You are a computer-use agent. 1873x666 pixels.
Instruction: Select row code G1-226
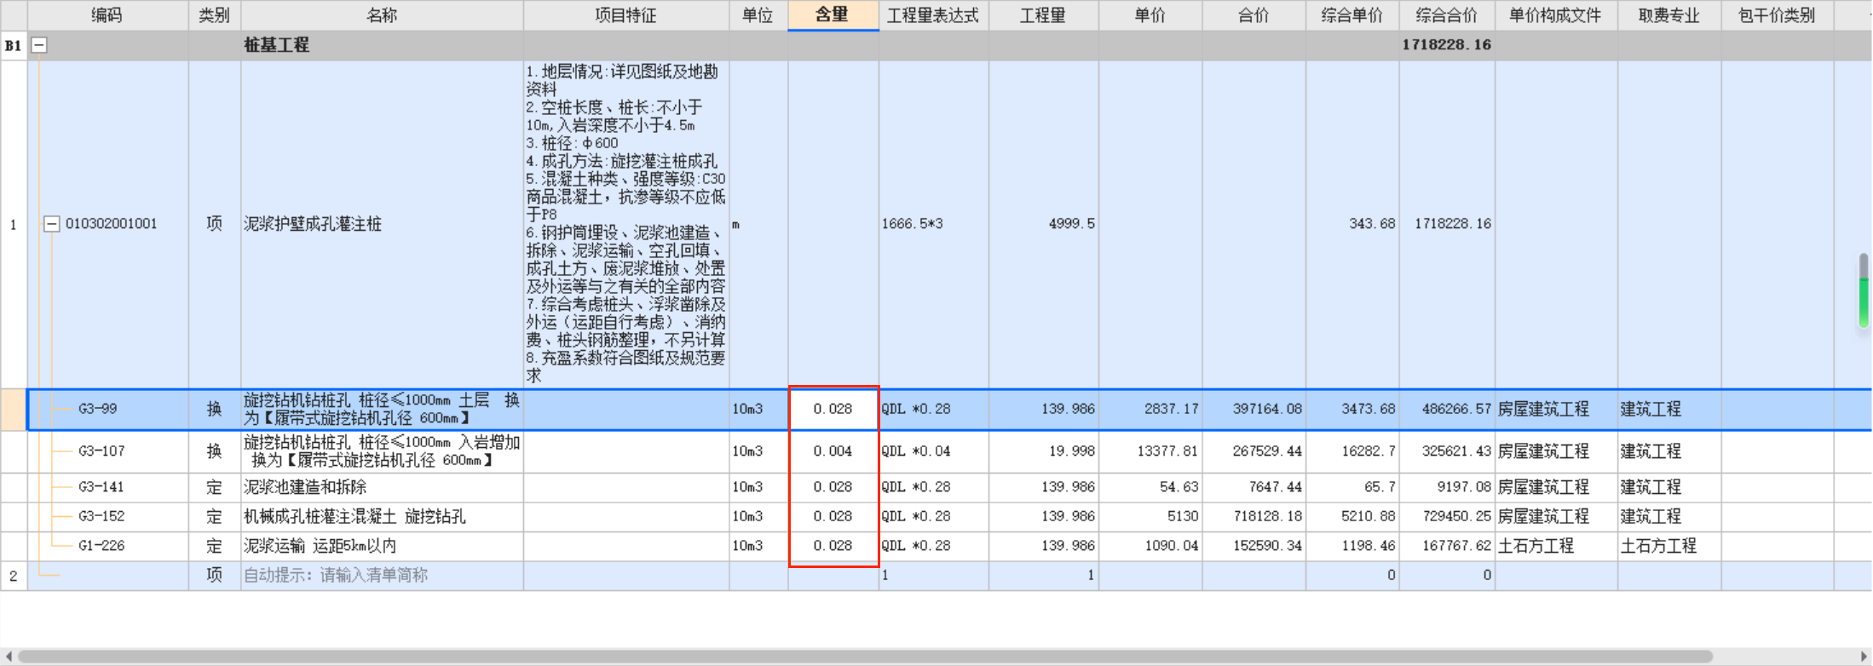[101, 546]
